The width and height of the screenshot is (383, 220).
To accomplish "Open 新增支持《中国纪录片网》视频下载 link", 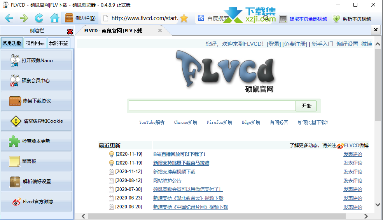I will [x=191, y=207].
